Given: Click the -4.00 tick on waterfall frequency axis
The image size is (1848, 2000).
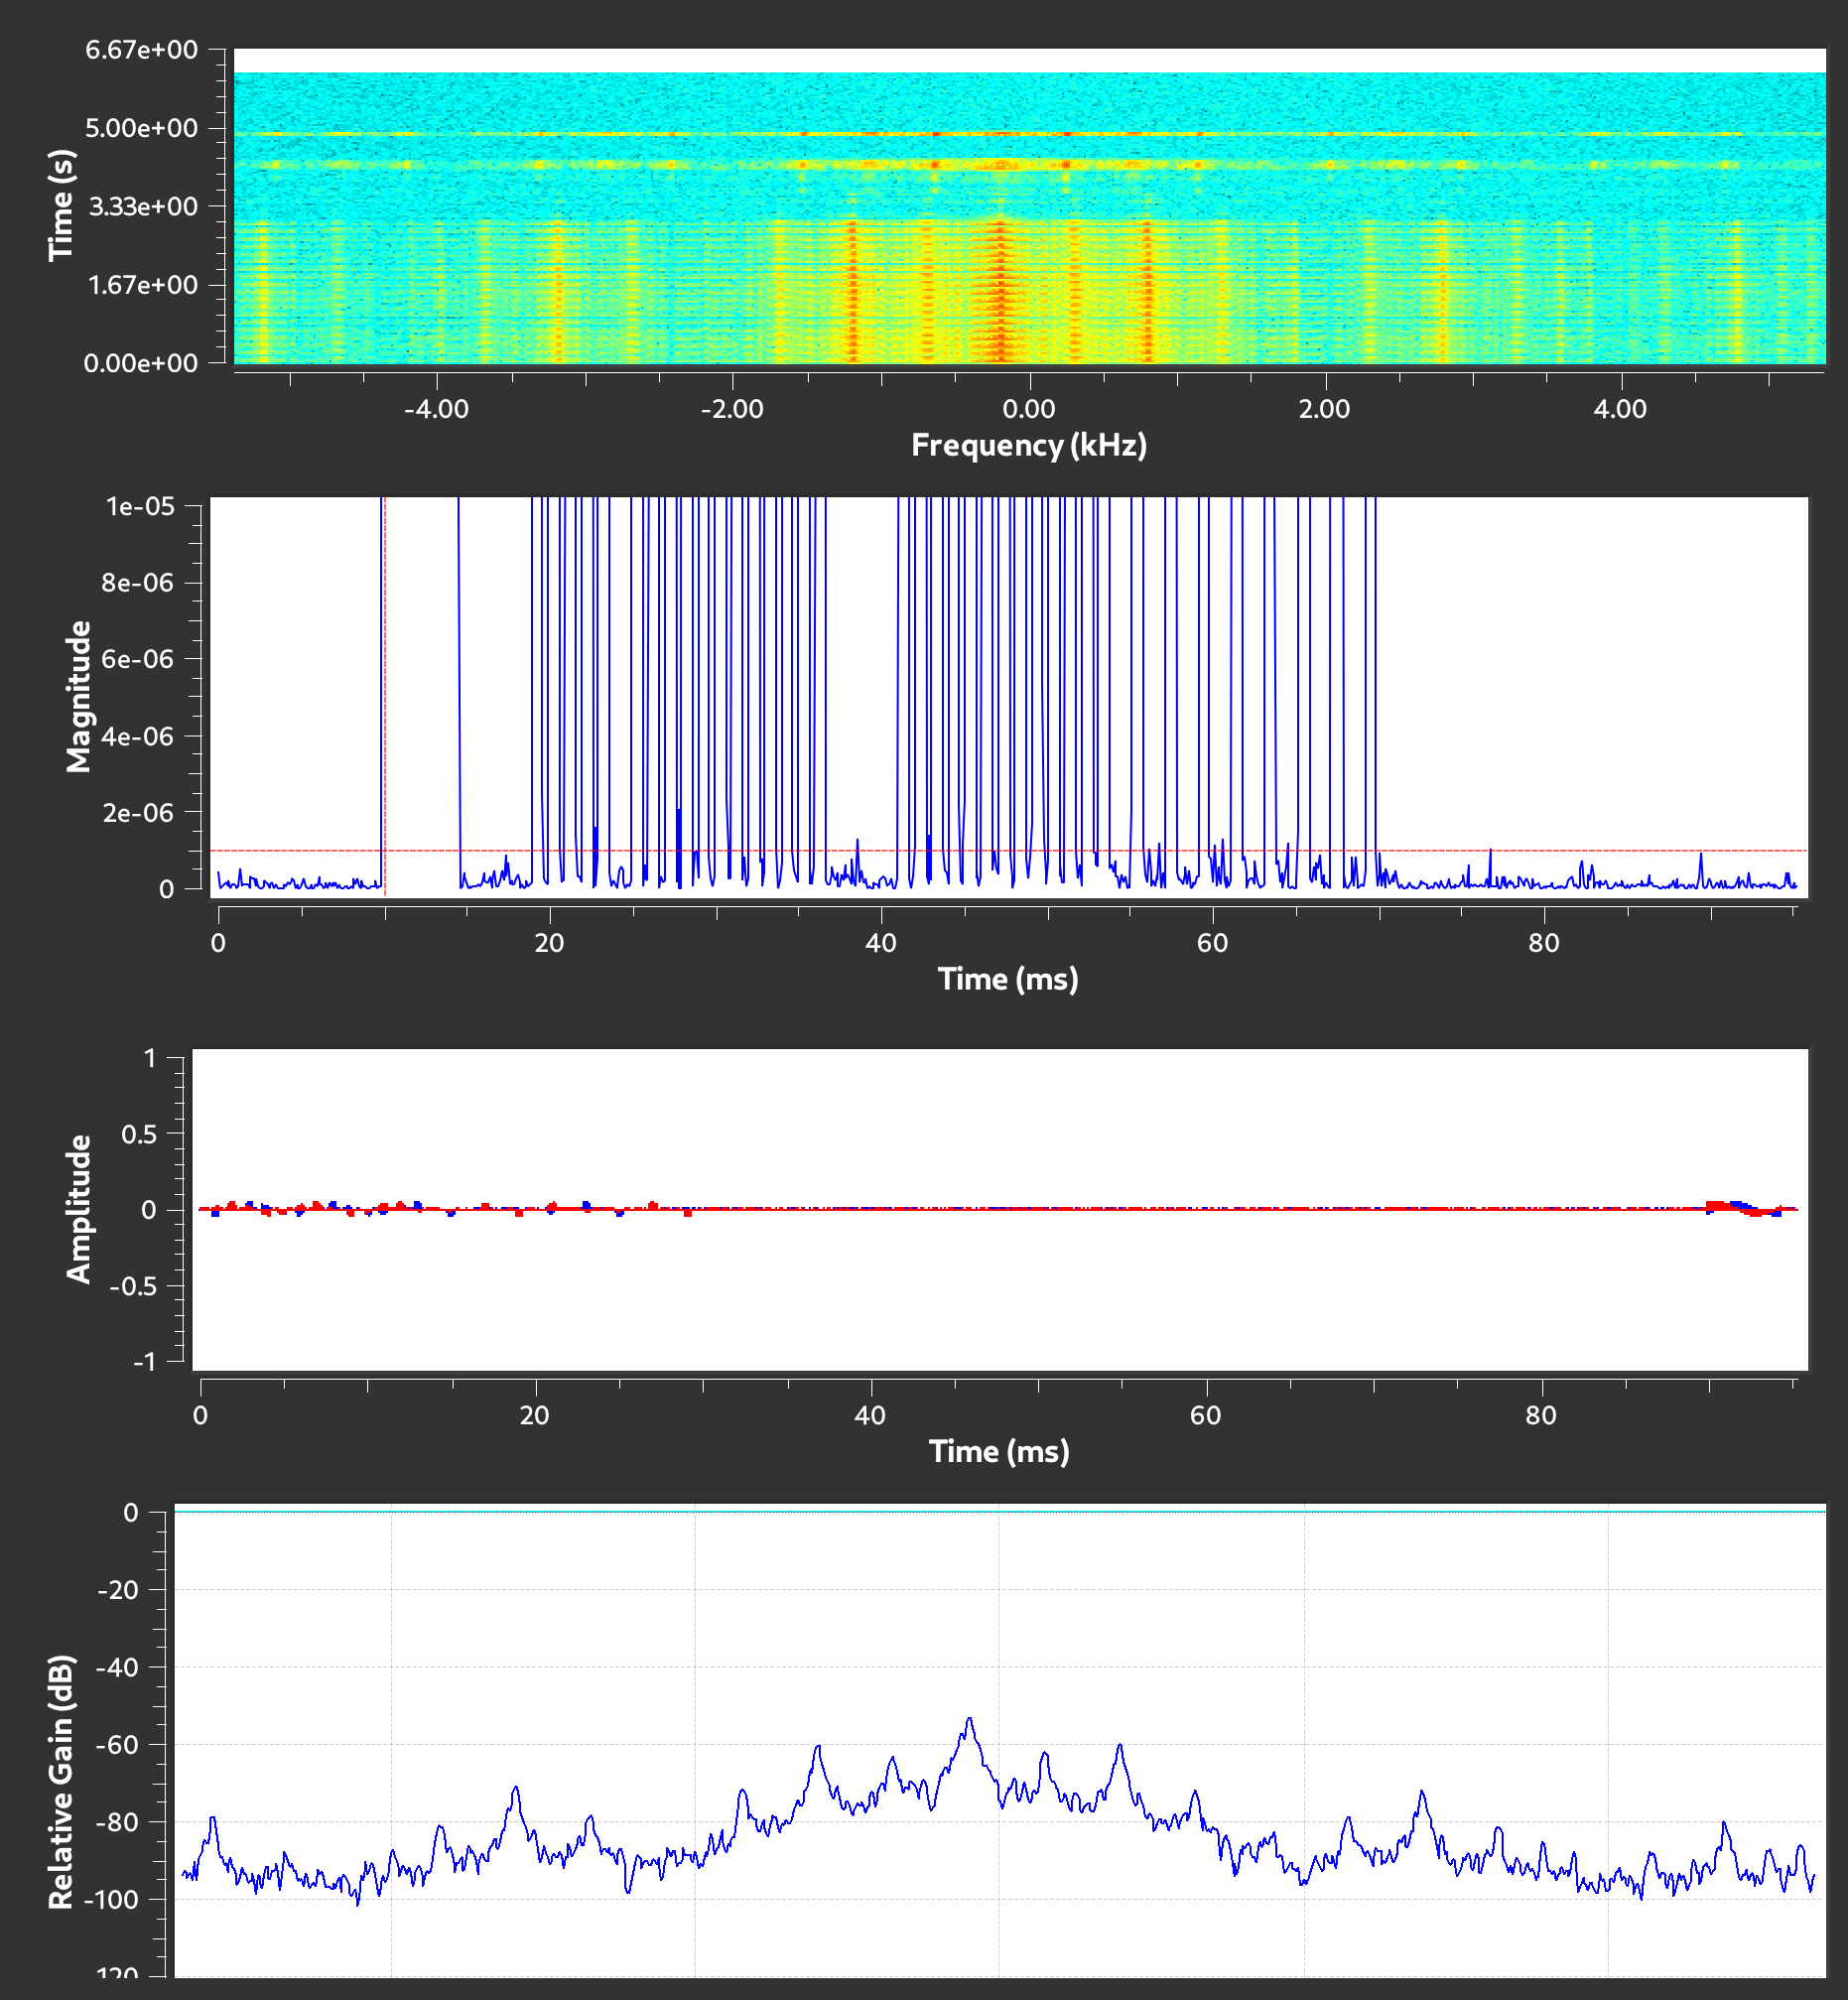Looking at the screenshot, I should point(436,409).
